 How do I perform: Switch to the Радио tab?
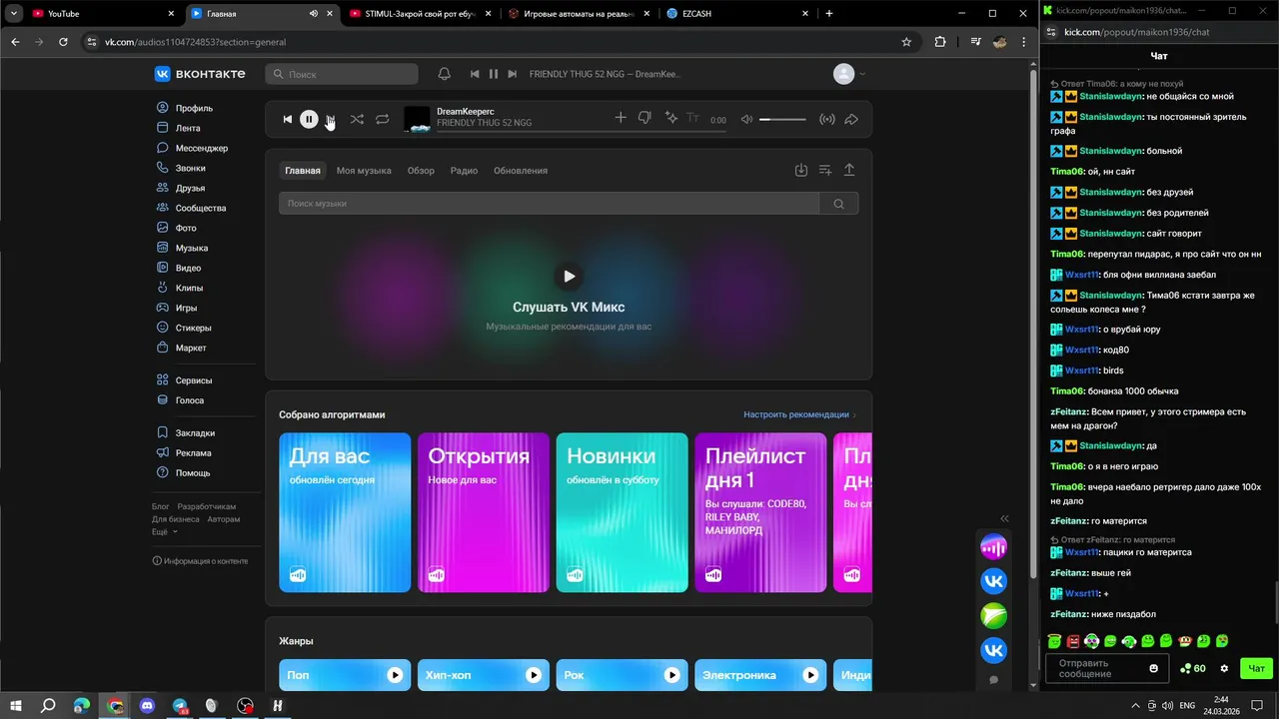coord(464,171)
